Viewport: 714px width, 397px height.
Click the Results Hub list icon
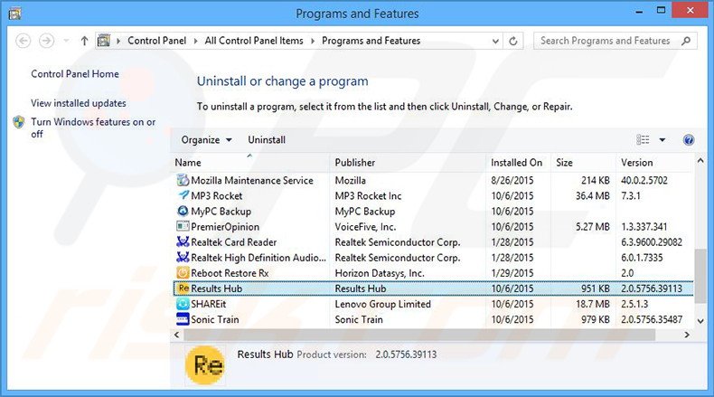click(183, 288)
